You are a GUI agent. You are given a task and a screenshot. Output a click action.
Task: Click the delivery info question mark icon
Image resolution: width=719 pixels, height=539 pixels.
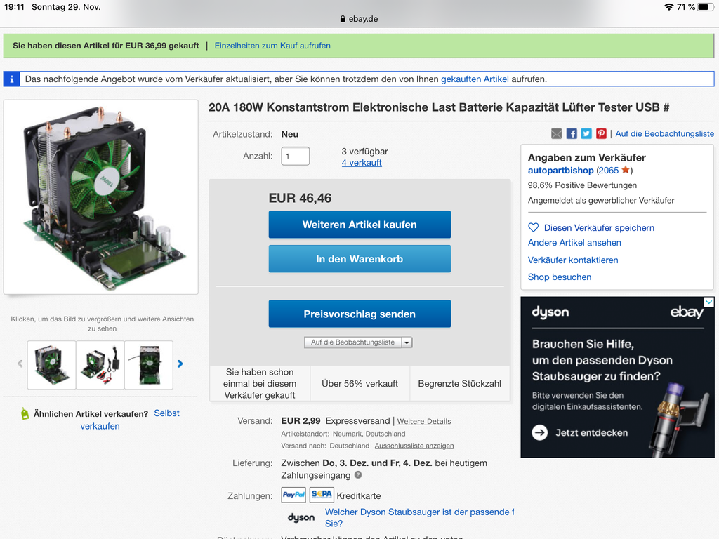358,475
